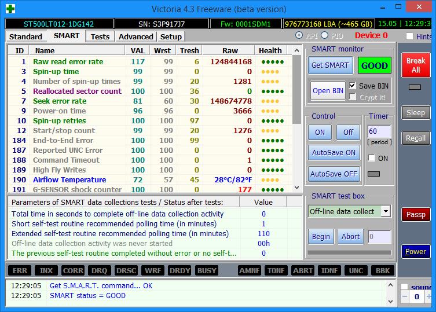Click the SMART test progress bar
The width and height of the screenshot is (436, 312).
pos(350,252)
